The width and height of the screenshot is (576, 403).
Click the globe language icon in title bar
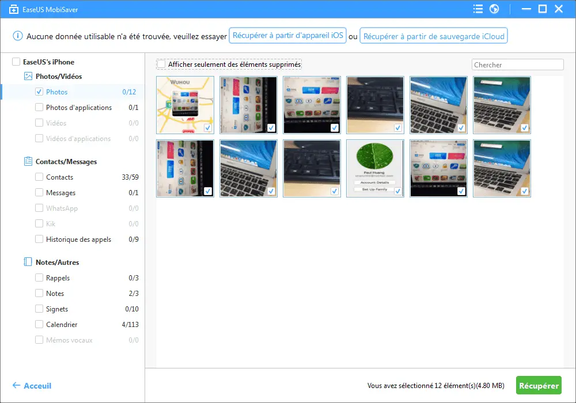tap(494, 9)
